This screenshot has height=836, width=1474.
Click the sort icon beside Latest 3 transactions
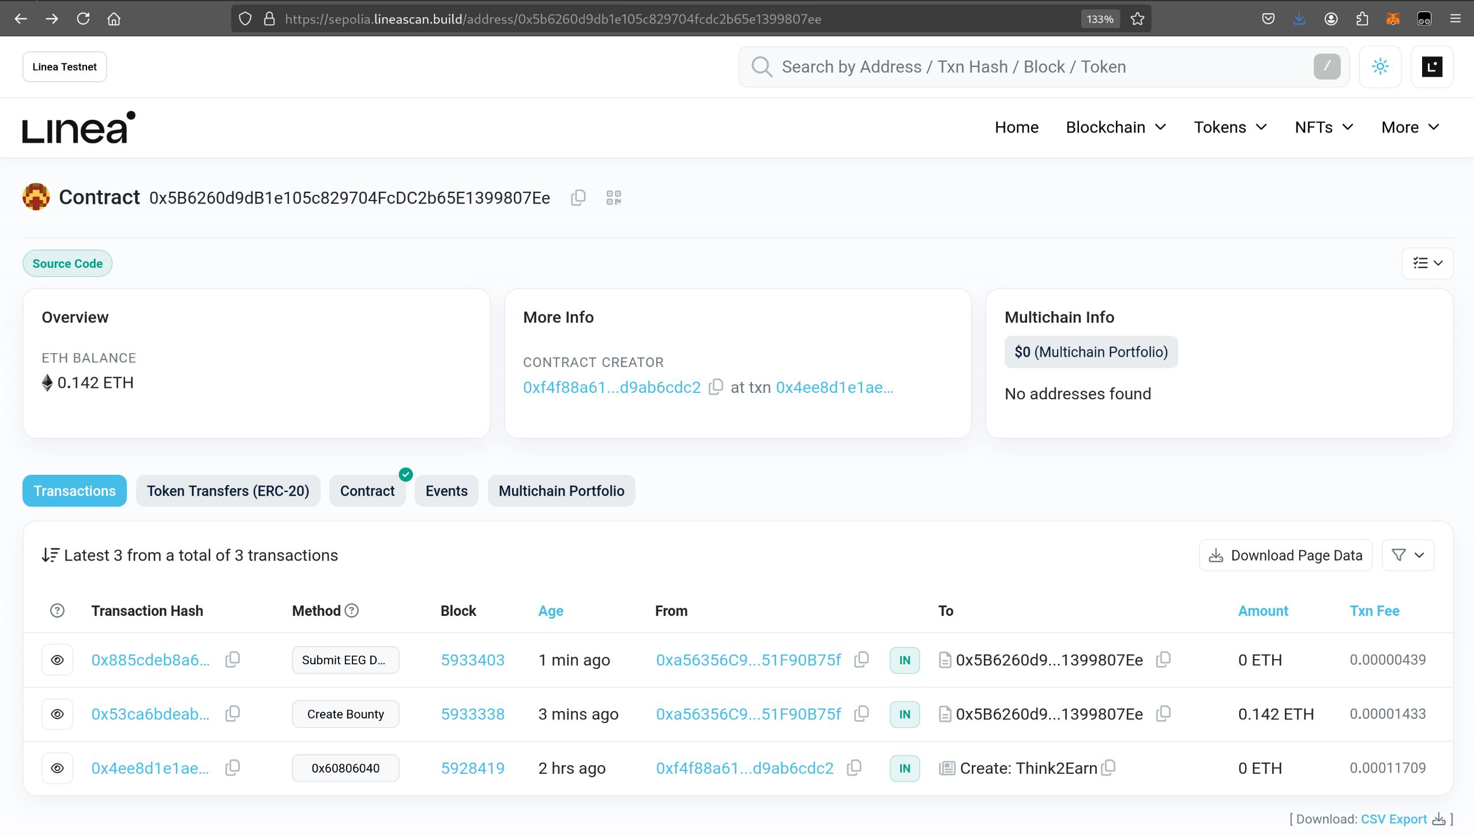pyautogui.click(x=50, y=555)
